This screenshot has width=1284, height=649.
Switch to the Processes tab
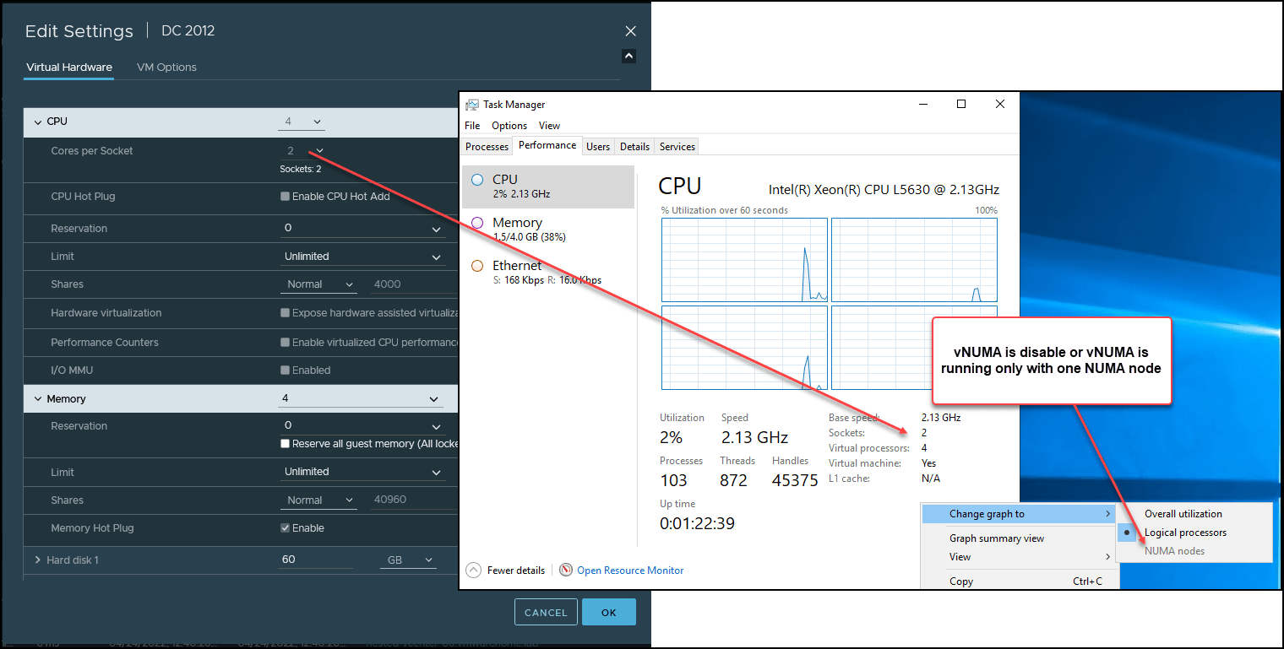click(x=487, y=147)
